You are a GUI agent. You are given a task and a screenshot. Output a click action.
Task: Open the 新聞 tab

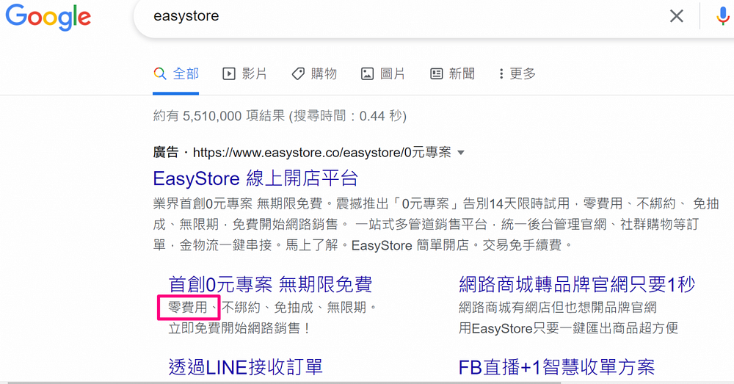pyautogui.click(x=452, y=74)
